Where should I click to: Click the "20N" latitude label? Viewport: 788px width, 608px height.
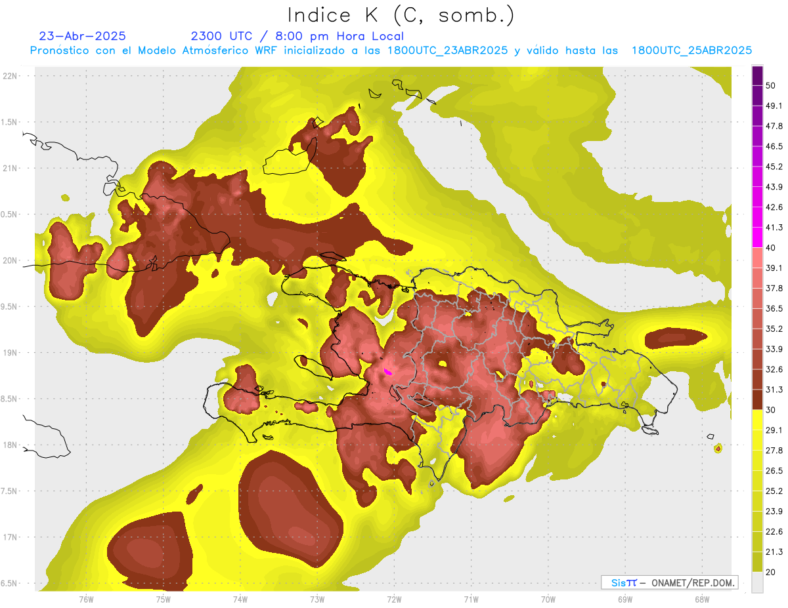11,260
